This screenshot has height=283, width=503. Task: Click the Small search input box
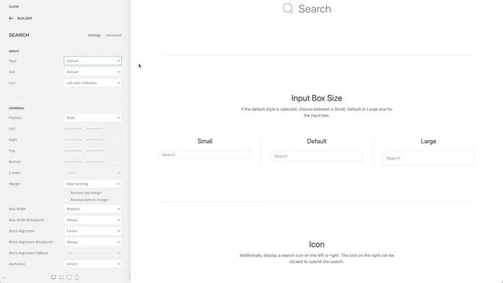tap(204, 155)
